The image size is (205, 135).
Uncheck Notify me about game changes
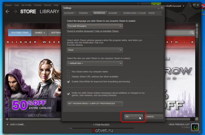pyautogui.click(x=68, y=94)
